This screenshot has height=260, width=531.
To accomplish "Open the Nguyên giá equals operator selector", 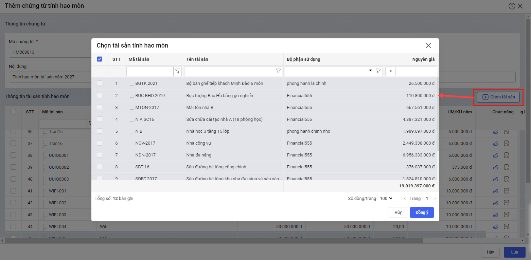I will coord(390,71).
